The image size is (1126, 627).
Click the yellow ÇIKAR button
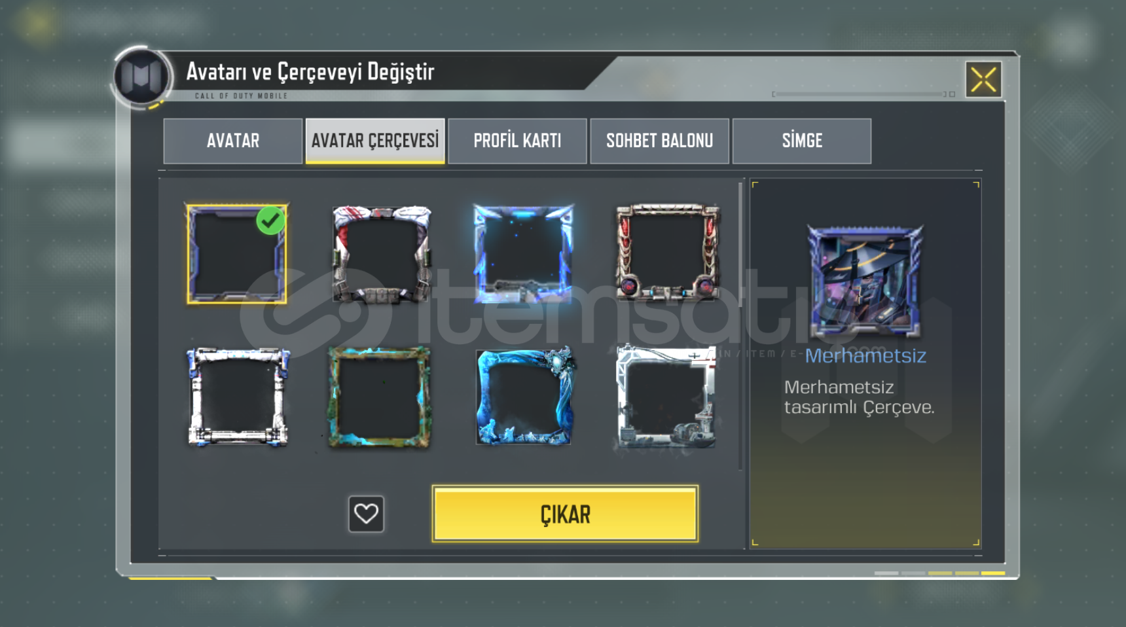(x=566, y=514)
